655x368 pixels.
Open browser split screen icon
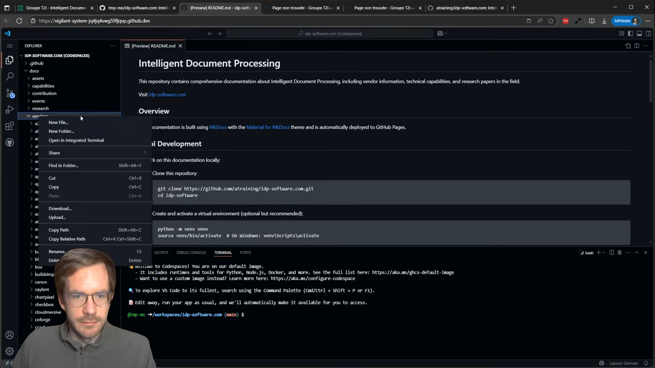click(x=592, y=21)
